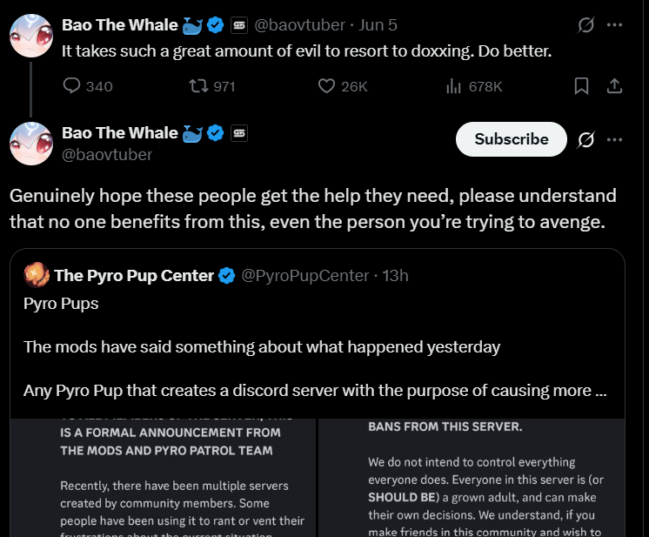Open more options menu on first tweet
The height and width of the screenshot is (537, 649).
pos(614,25)
